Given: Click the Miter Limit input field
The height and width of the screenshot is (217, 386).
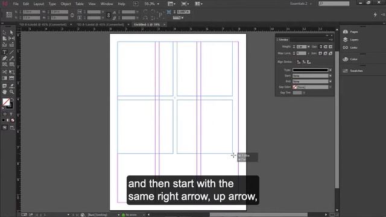Looking at the screenshot, I should pos(302,53).
